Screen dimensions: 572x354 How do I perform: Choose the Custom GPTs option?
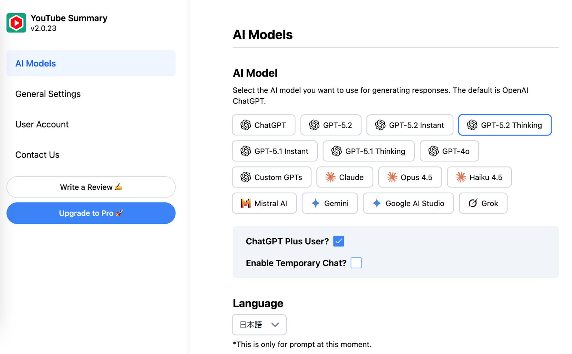[x=271, y=177]
